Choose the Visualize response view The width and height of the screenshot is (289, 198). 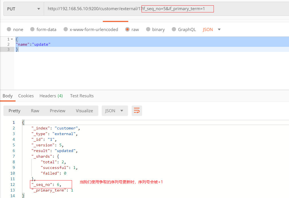pyautogui.click(x=84, y=111)
